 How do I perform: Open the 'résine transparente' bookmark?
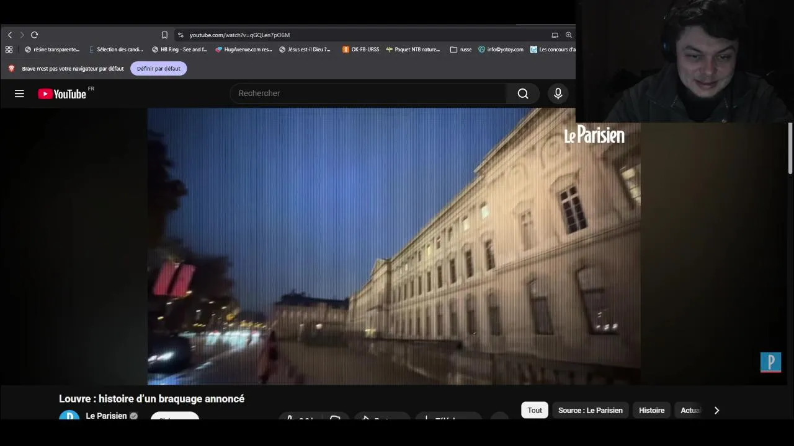click(x=52, y=50)
